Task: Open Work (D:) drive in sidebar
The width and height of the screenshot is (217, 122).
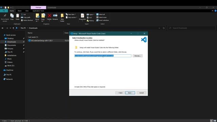Action: (11, 66)
